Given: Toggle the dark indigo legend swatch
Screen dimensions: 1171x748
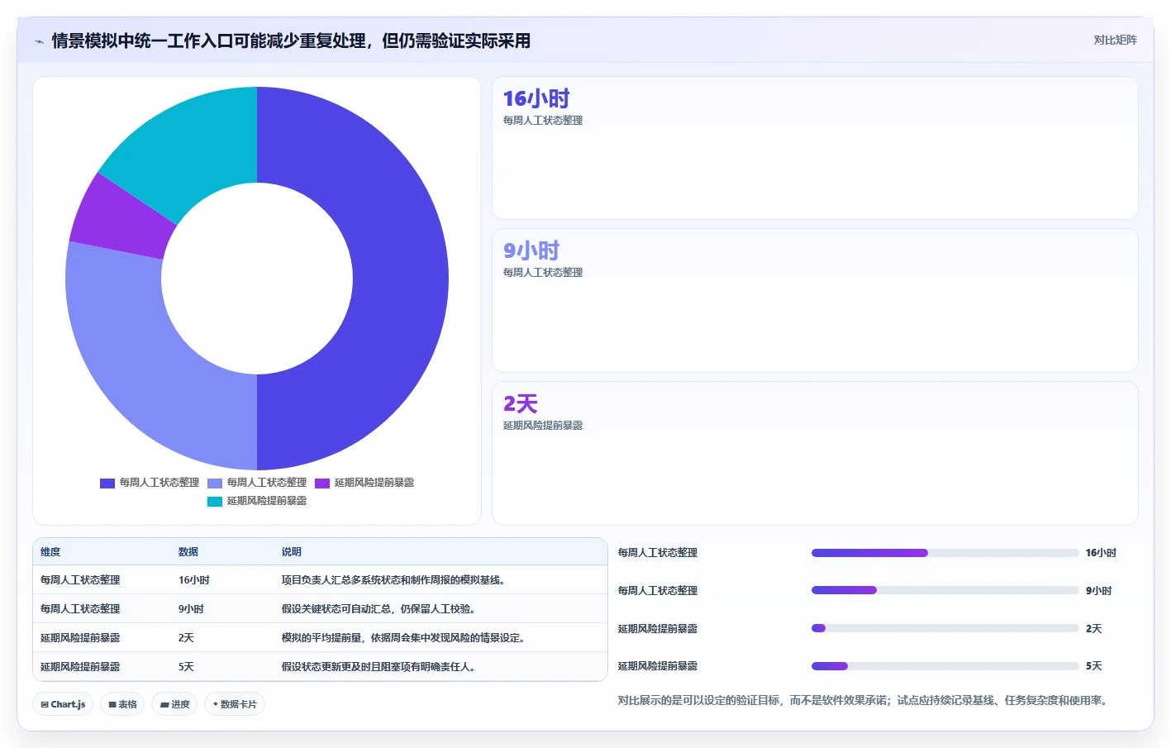Looking at the screenshot, I should (x=107, y=483).
